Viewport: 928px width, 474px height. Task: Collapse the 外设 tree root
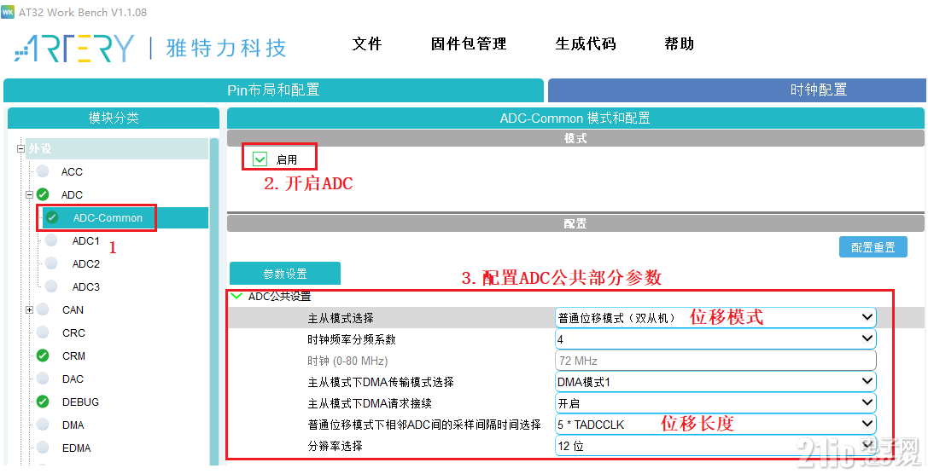click(20, 149)
